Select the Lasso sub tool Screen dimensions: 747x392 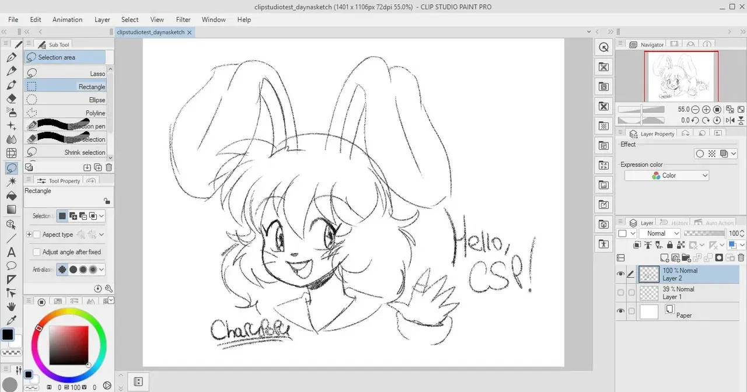tap(65, 73)
